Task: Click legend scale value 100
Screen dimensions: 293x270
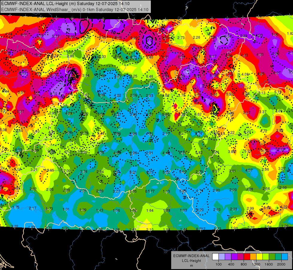Action: tap(218, 264)
